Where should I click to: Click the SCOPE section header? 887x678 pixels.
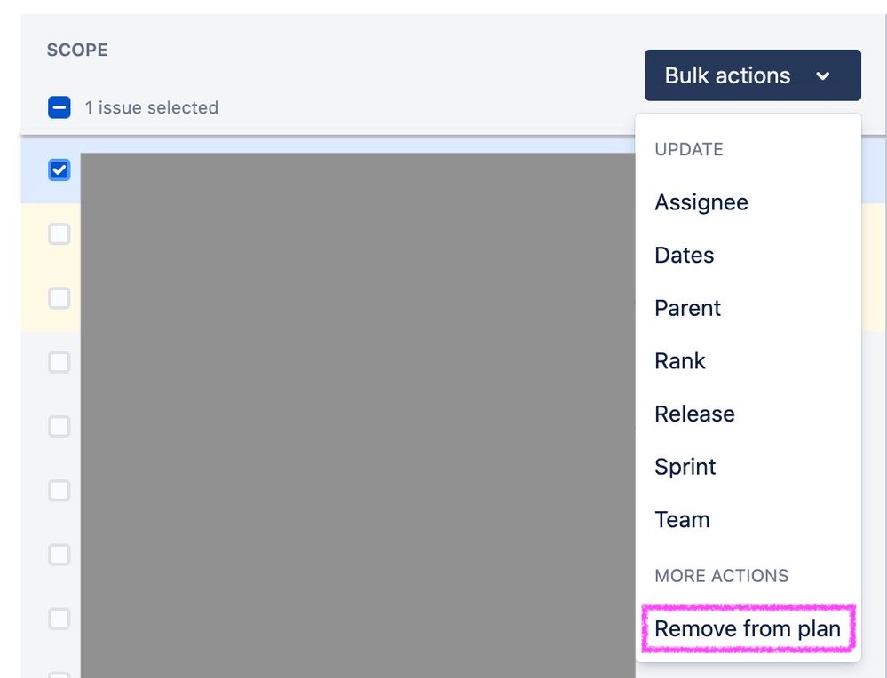[x=77, y=51]
